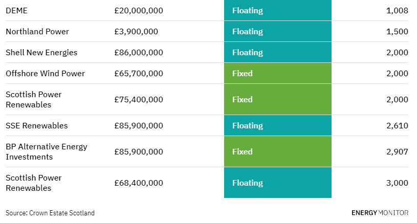Click the teal Floating cell for DEME
The image size is (417, 223).
point(278,10)
